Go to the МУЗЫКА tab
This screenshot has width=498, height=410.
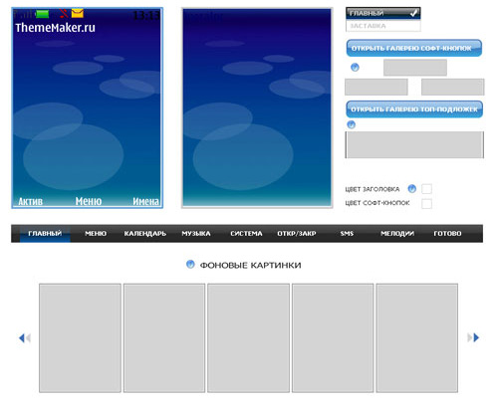pyautogui.click(x=196, y=234)
